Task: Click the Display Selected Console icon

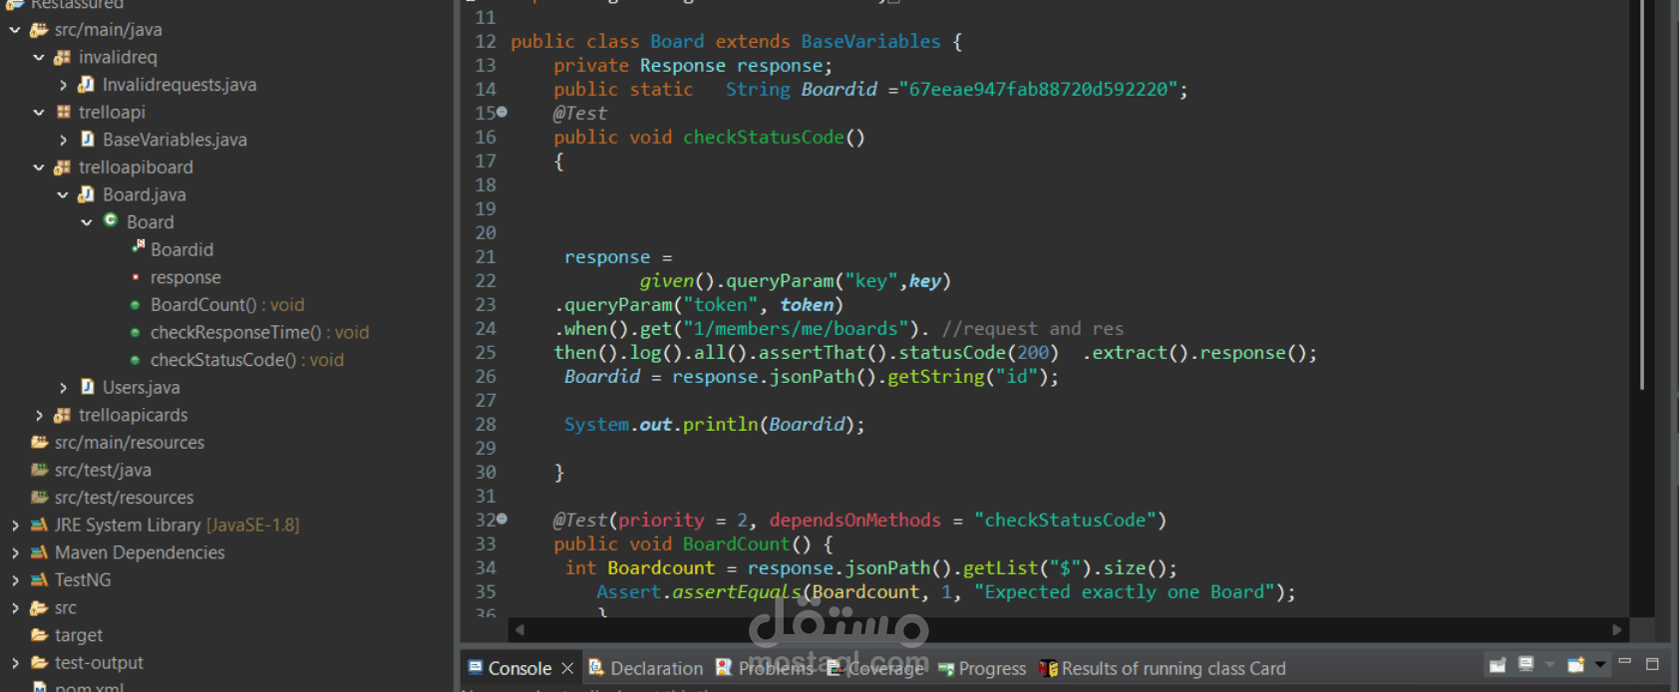Action: tap(1525, 665)
